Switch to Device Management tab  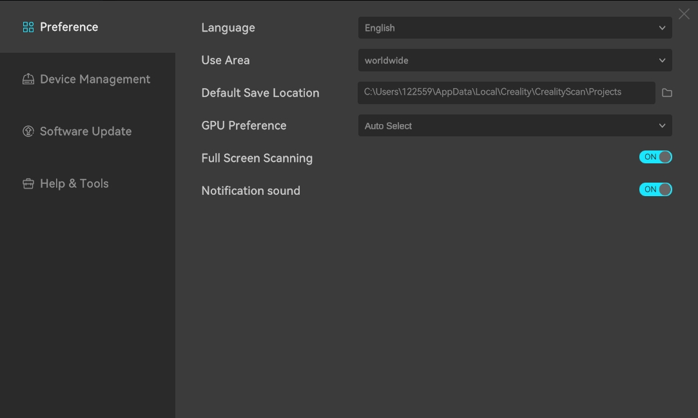[88, 79]
